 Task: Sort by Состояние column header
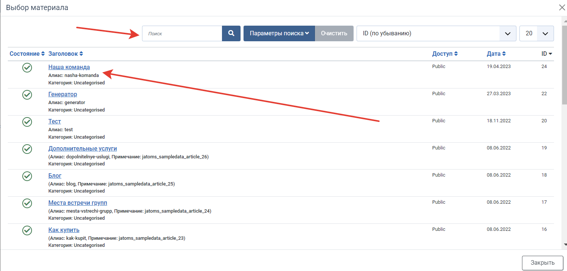tap(28, 54)
